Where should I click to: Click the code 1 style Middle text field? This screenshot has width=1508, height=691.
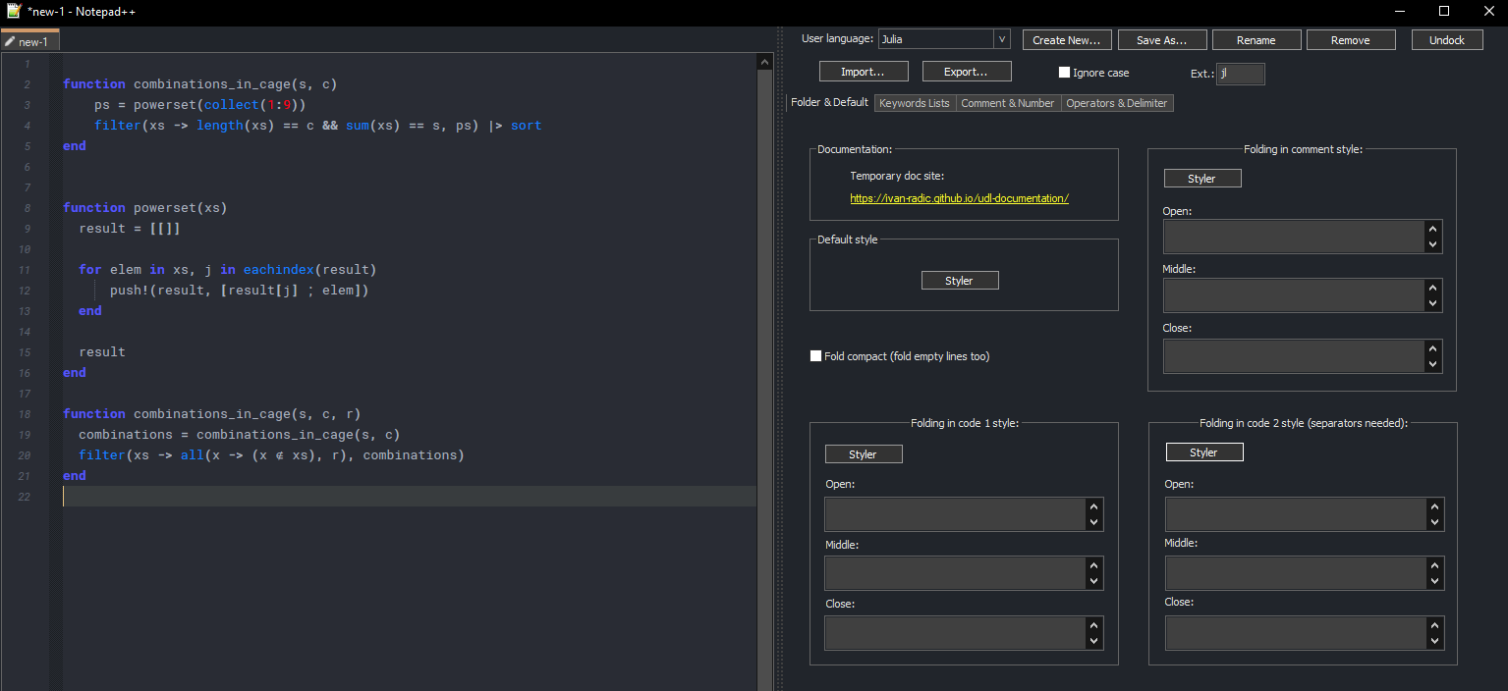[x=955, y=573]
